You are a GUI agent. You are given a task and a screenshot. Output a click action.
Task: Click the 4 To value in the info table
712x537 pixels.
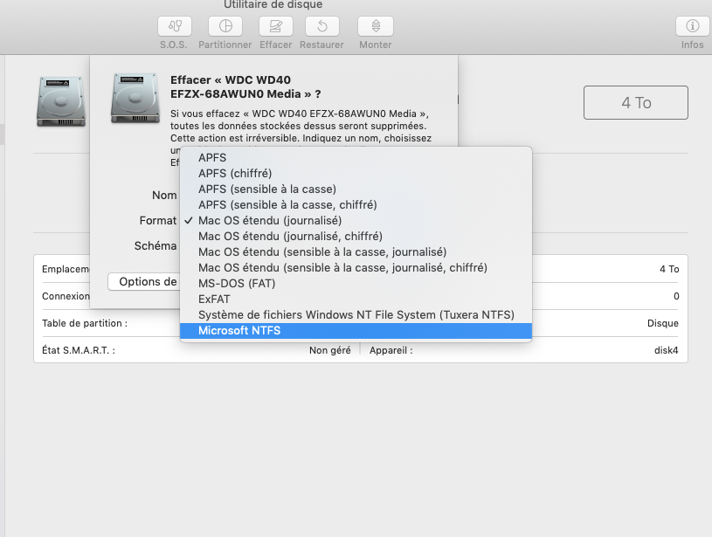tap(669, 269)
